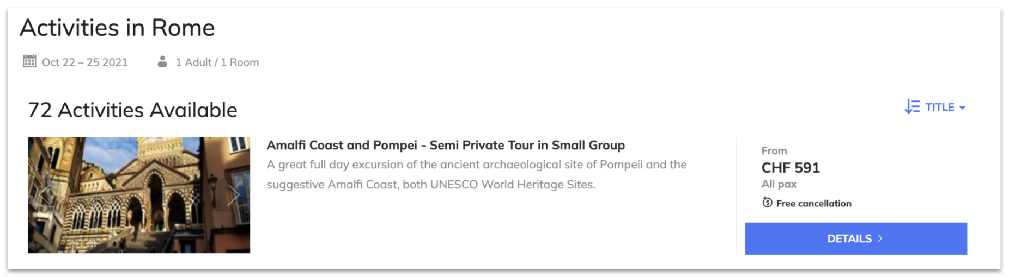Click the CHF 591 price
The image size is (1009, 277).
(791, 168)
